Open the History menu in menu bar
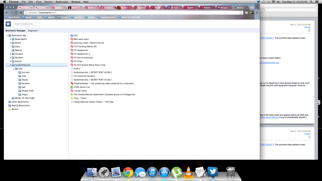 pos(48,2)
